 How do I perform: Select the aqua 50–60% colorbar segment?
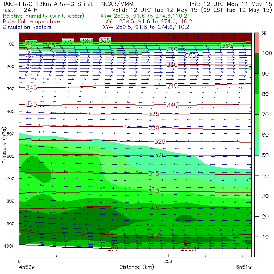point(257,145)
